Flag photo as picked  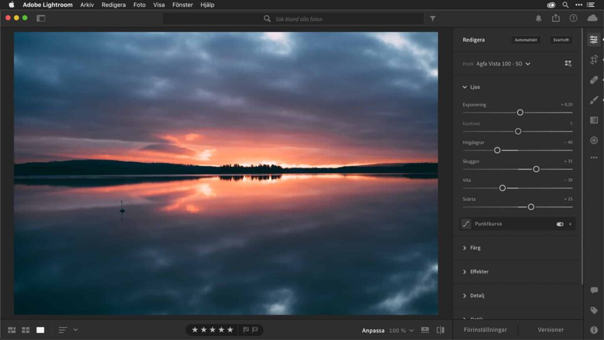(x=246, y=330)
